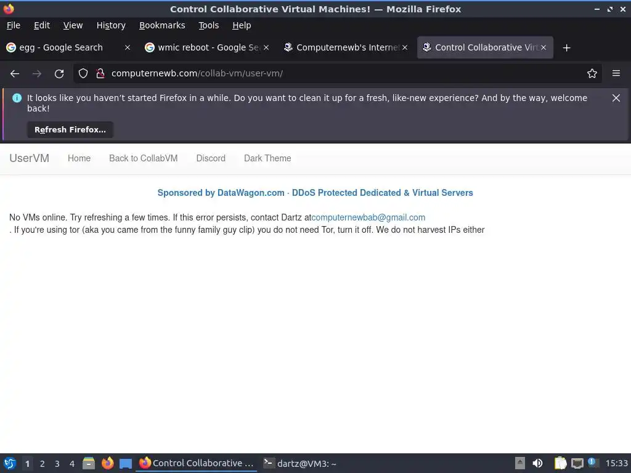Launch the file manager from the taskbar
Image resolution: width=631 pixels, height=473 pixels.
89,463
